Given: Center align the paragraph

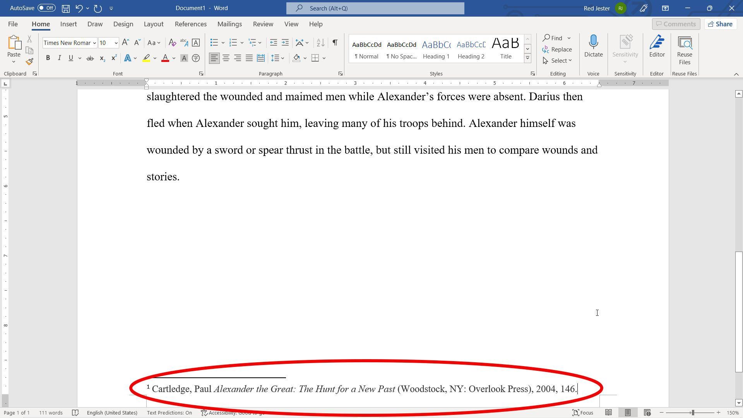Looking at the screenshot, I should coord(226,58).
